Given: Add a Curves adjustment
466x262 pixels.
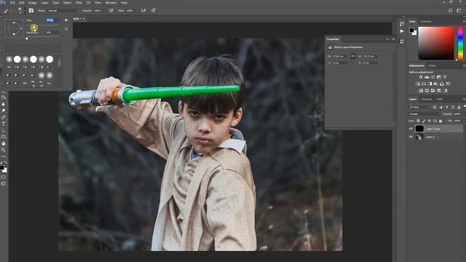Looking at the screenshot, I should (433, 77).
